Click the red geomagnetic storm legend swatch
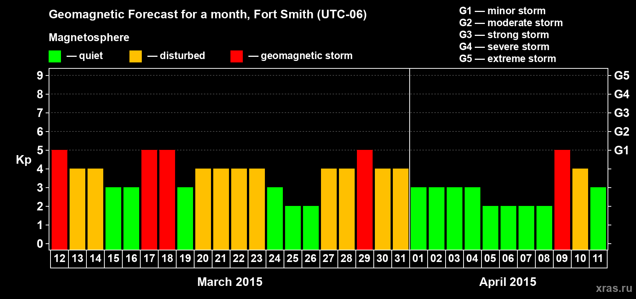 click(x=236, y=56)
